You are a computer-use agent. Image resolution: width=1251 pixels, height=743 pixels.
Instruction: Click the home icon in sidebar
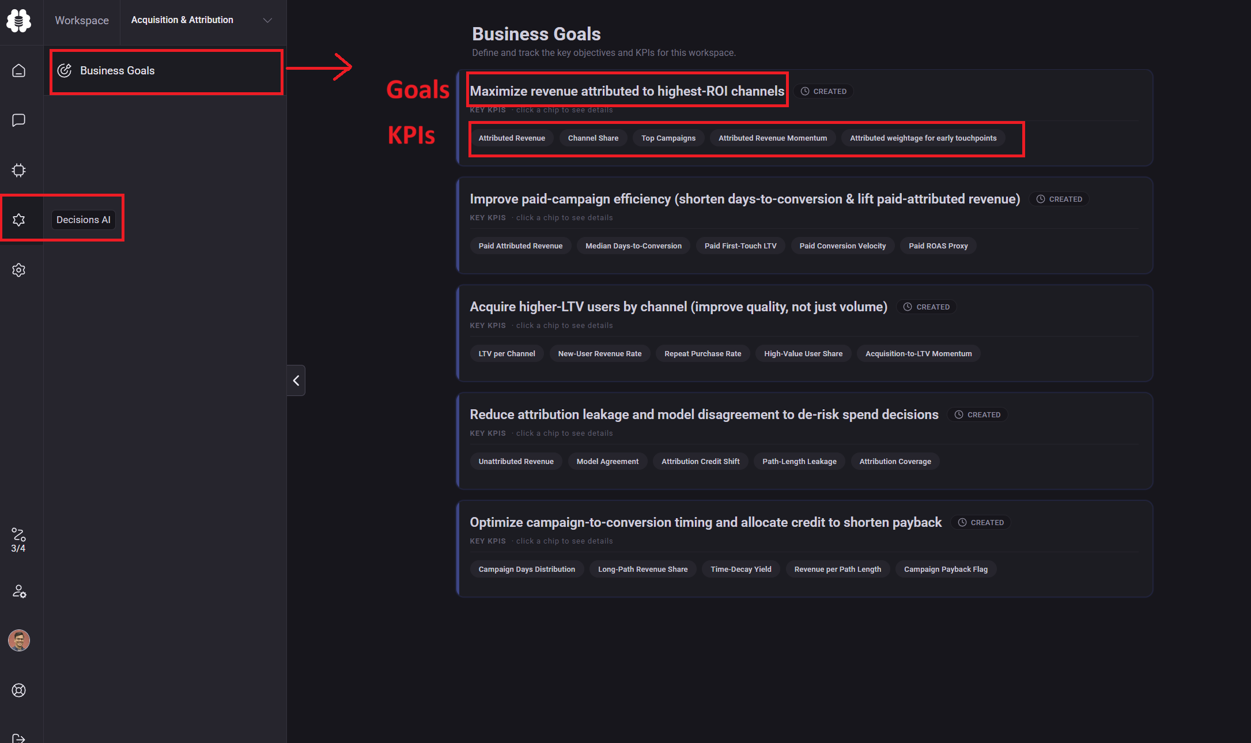[x=18, y=70]
